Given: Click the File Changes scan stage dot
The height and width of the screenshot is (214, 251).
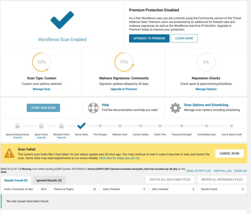Looking at the screenshot, I should [x=100, y=126].
